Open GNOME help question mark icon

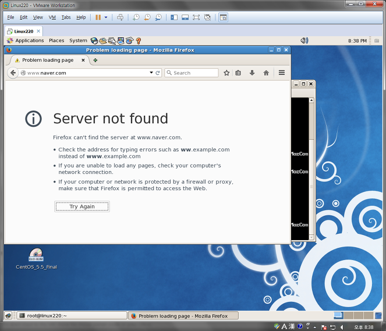[x=139, y=41]
